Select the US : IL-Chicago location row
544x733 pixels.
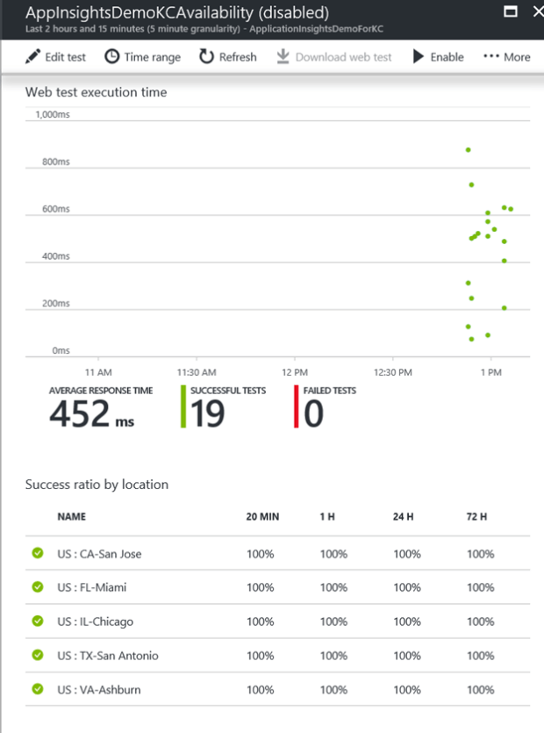[95, 622]
